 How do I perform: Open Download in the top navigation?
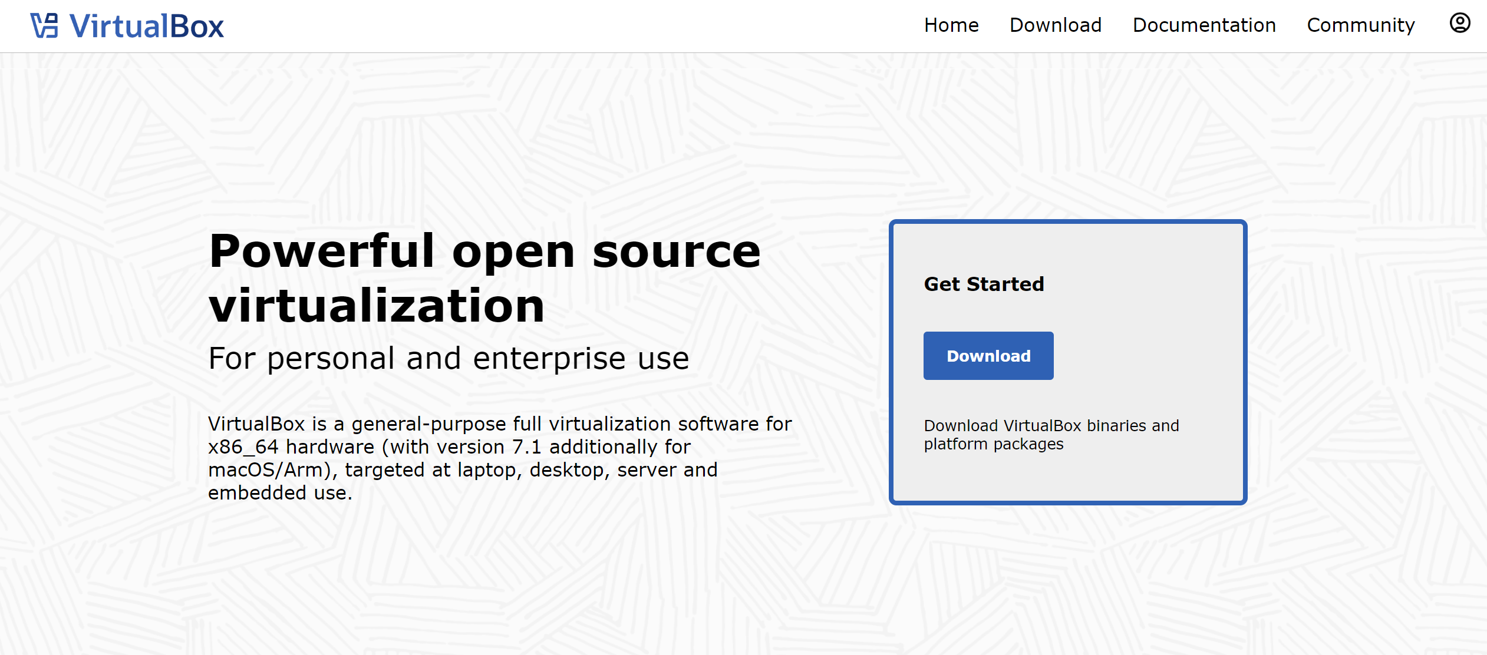[1055, 25]
